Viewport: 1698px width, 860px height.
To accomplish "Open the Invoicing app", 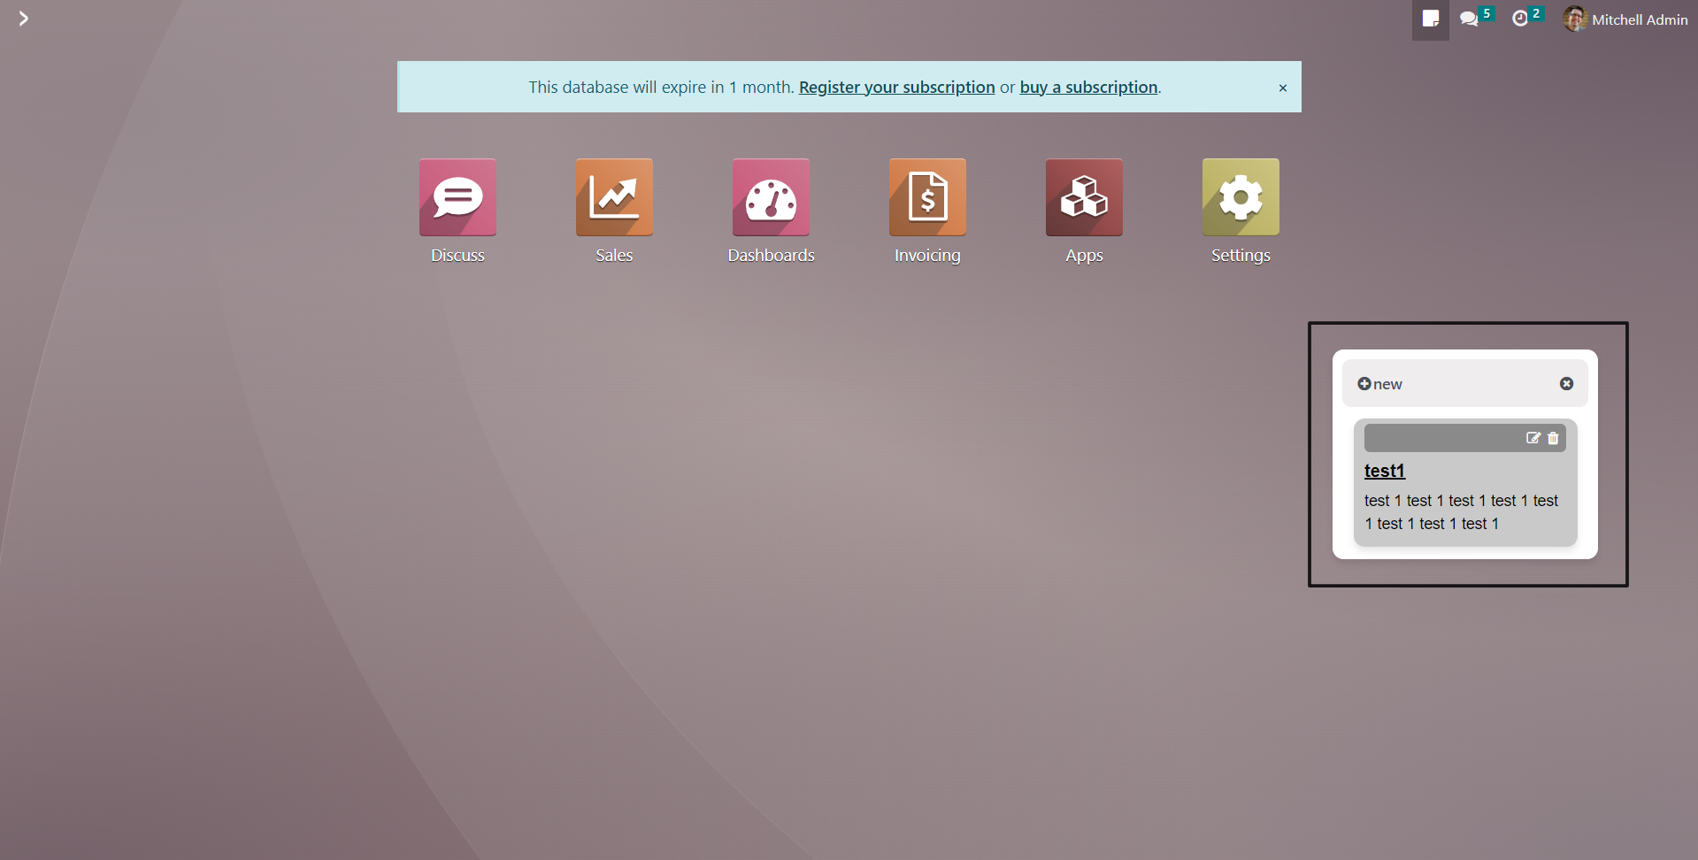I will tap(927, 197).
